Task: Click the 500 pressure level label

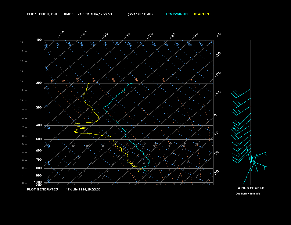Action: [39, 139]
